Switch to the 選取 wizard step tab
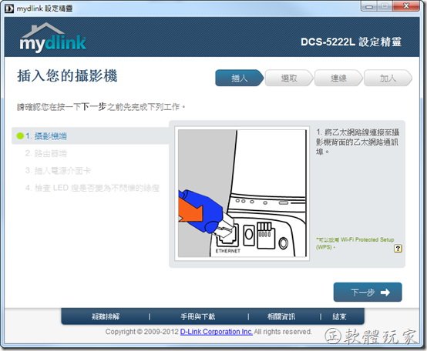The width and height of the screenshot is (427, 351). pyautogui.click(x=289, y=79)
